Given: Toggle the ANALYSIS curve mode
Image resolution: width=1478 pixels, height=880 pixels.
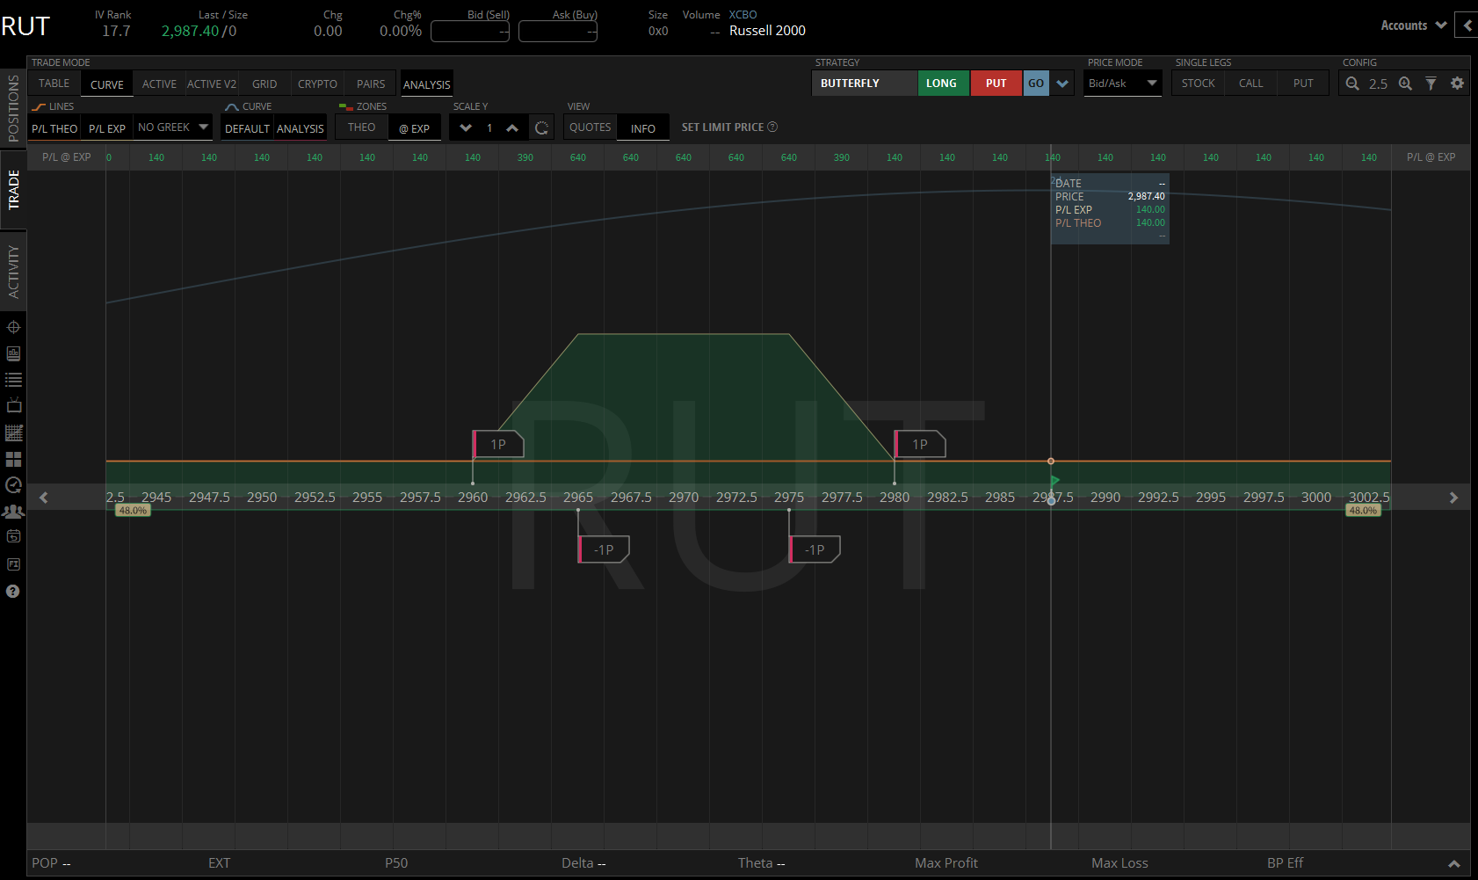Looking at the screenshot, I should (x=301, y=128).
